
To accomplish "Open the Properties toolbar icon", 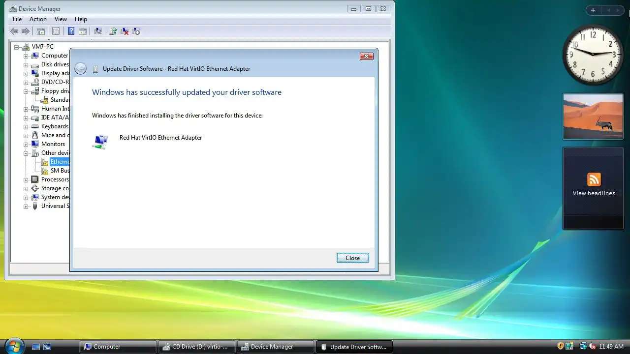I will 56,31.
